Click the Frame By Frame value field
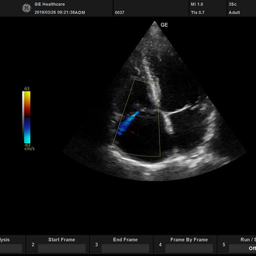 (189, 248)
